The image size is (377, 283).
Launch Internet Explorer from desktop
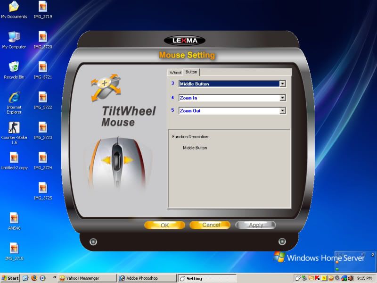(x=14, y=97)
